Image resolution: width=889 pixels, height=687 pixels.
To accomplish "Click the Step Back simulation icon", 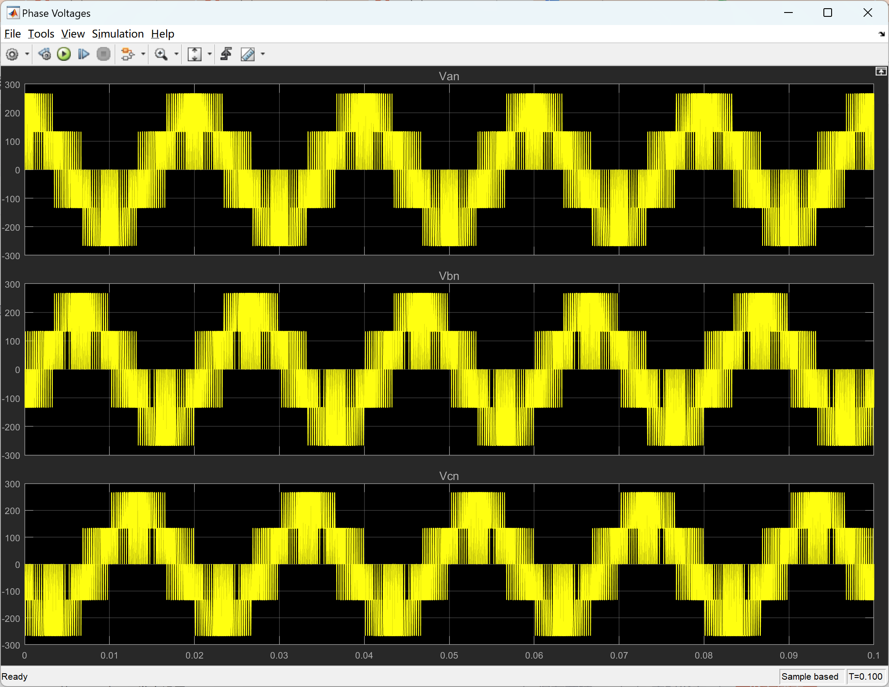I will (44, 54).
